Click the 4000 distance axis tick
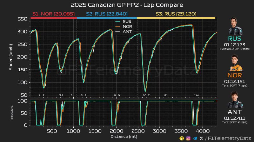This screenshot has width=254, height=142. (x=203, y=131)
